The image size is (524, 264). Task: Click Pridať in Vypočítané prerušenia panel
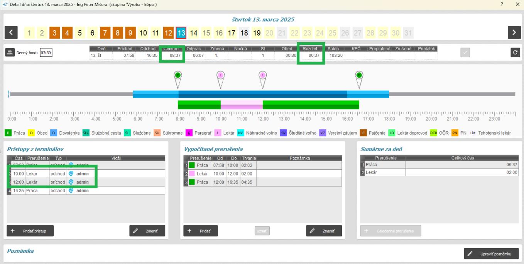(x=200, y=230)
